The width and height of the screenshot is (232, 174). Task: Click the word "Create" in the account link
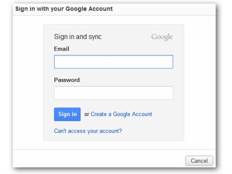tap(99, 114)
